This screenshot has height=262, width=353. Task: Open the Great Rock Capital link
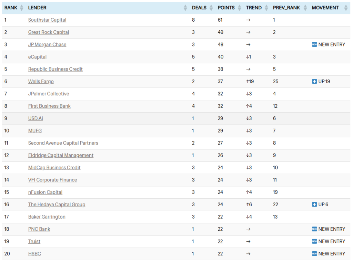[49, 32]
